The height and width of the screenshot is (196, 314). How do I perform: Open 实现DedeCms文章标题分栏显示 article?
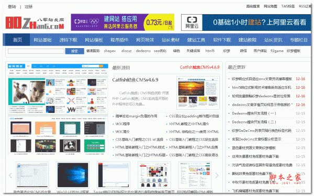click(256, 139)
